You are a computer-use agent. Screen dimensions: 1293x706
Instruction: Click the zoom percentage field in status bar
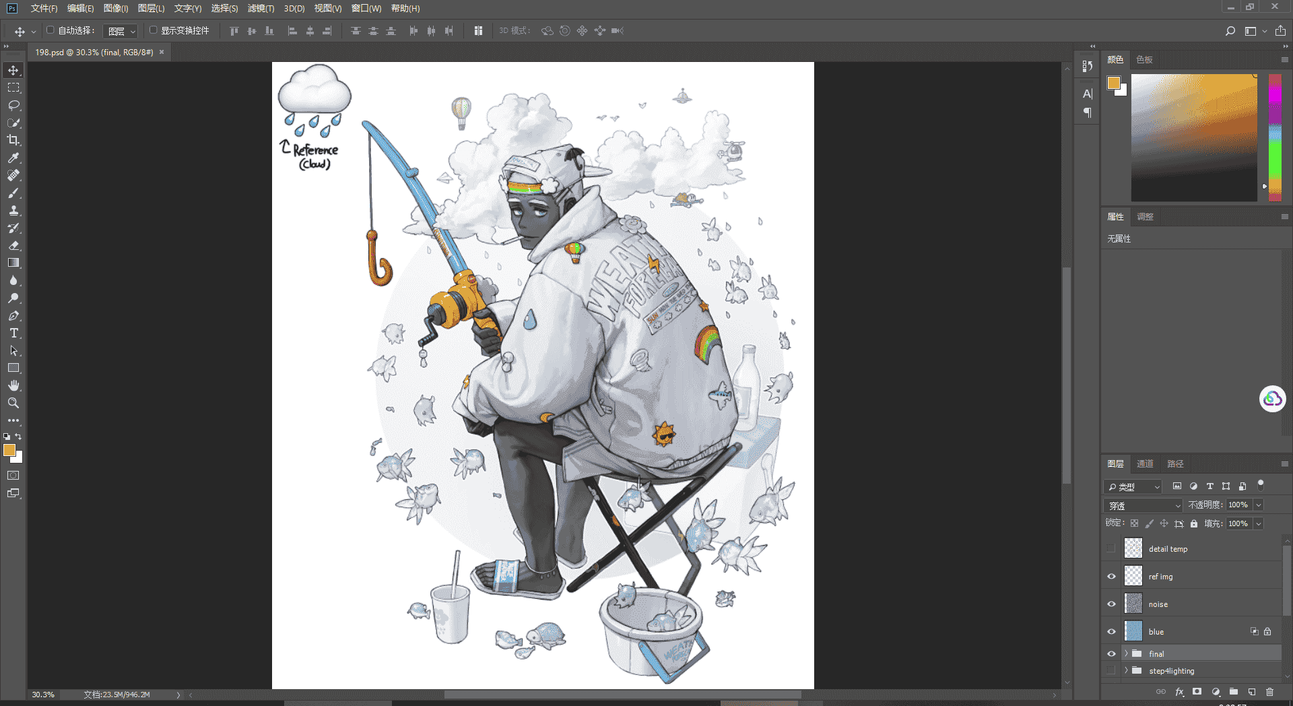click(x=43, y=695)
